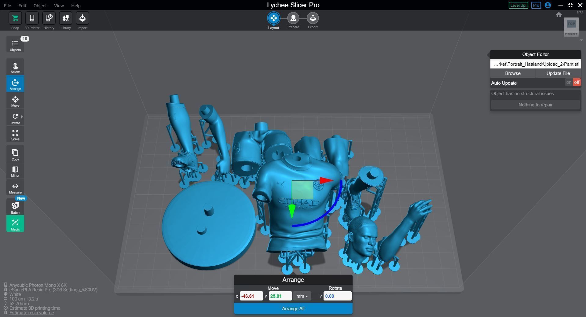Click the 100 um - 3.2 s layer setting
Screen dimensions: 586x317
click(x=24, y=299)
